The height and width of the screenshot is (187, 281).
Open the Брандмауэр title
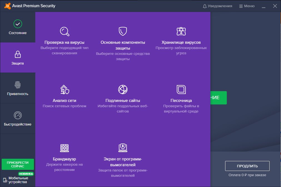point(64,159)
